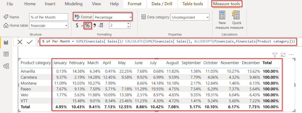Screen dimensions: 302x113
Task: Toggle the thousands separator comma icon
Action: [x=95, y=26]
